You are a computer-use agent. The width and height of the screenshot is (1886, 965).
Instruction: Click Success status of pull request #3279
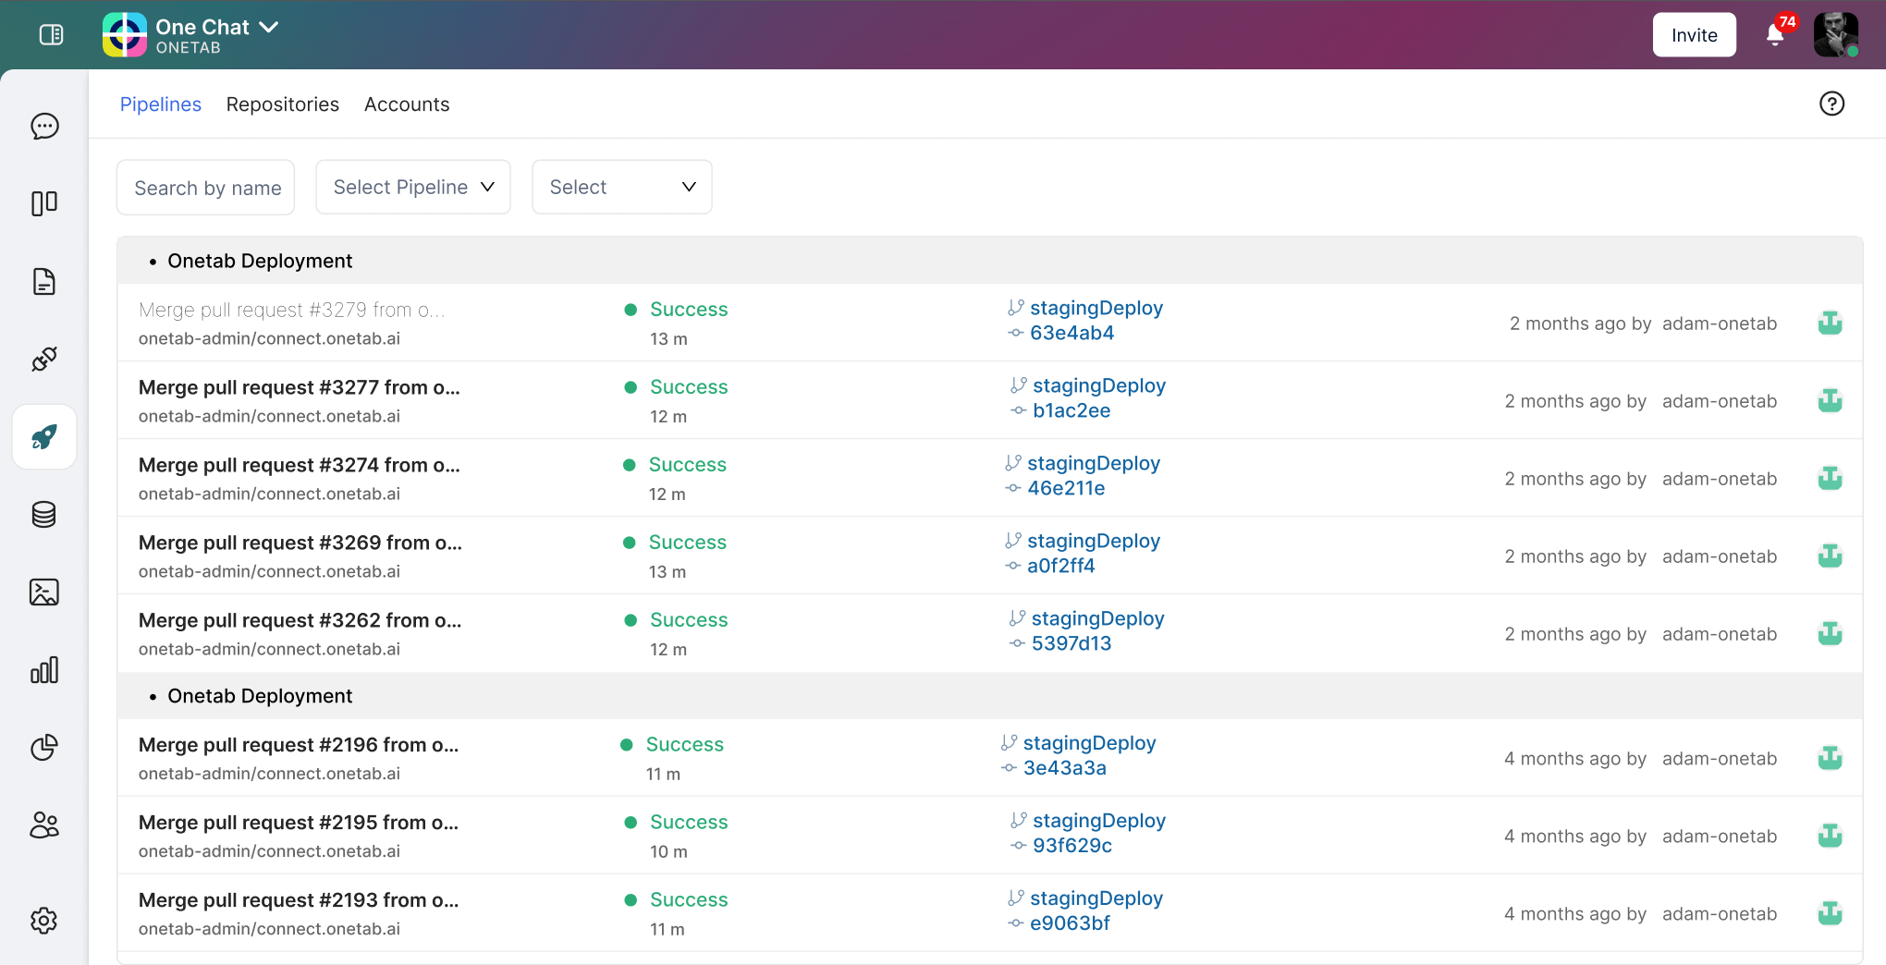point(689,310)
